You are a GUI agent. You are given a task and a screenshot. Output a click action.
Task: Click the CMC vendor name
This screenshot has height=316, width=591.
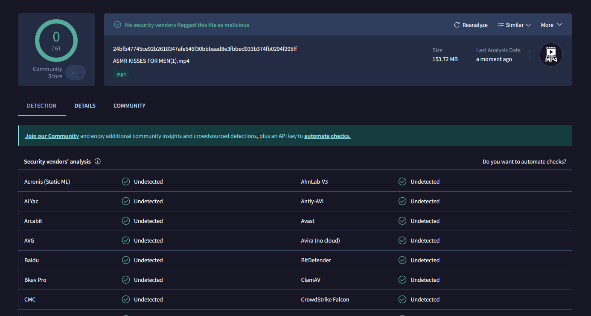click(x=30, y=299)
